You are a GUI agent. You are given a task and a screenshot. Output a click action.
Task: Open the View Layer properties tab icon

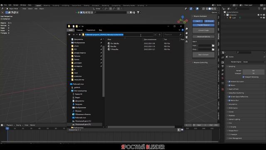click(x=223, y=70)
